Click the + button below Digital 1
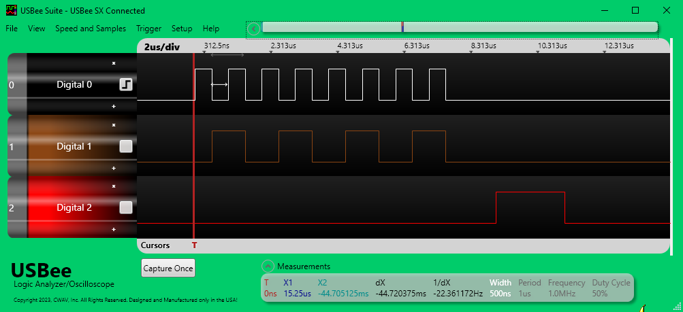Viewport: 683px width, 312px height. point(114,168)
